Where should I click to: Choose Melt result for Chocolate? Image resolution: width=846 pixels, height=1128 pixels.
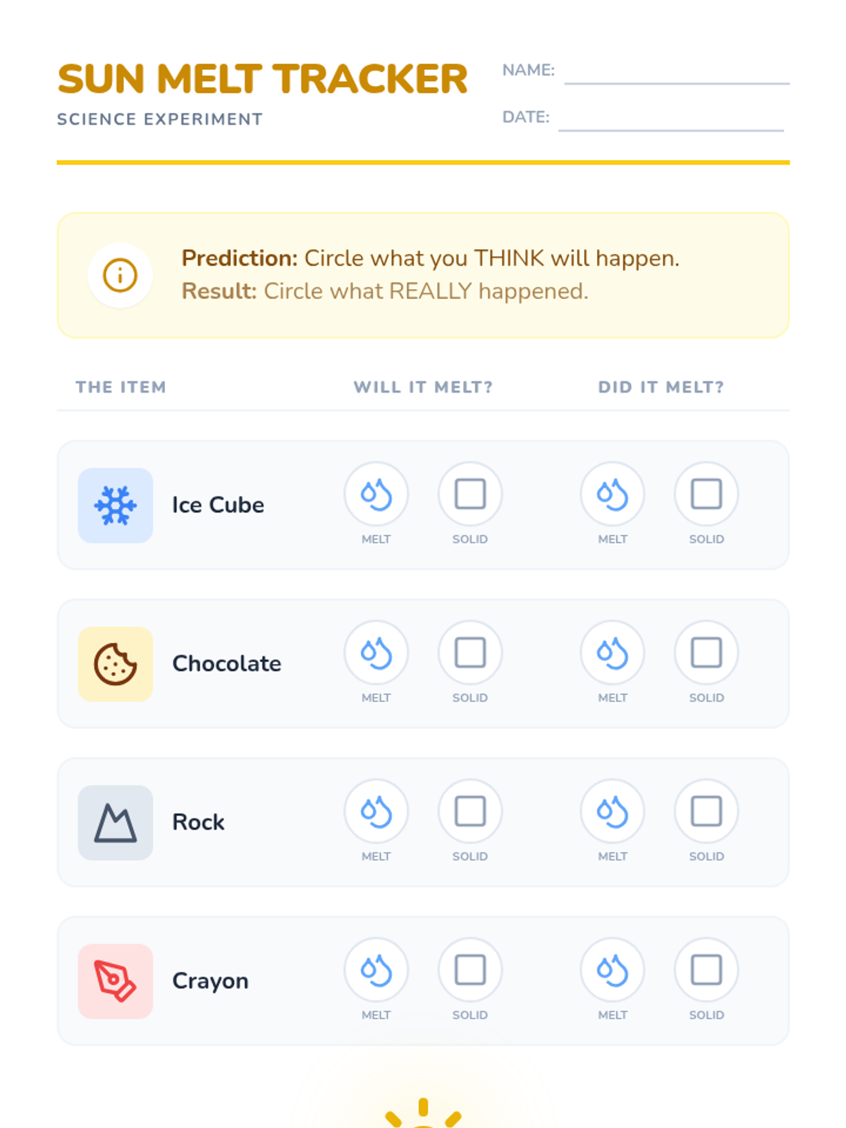tap(613, 653)
